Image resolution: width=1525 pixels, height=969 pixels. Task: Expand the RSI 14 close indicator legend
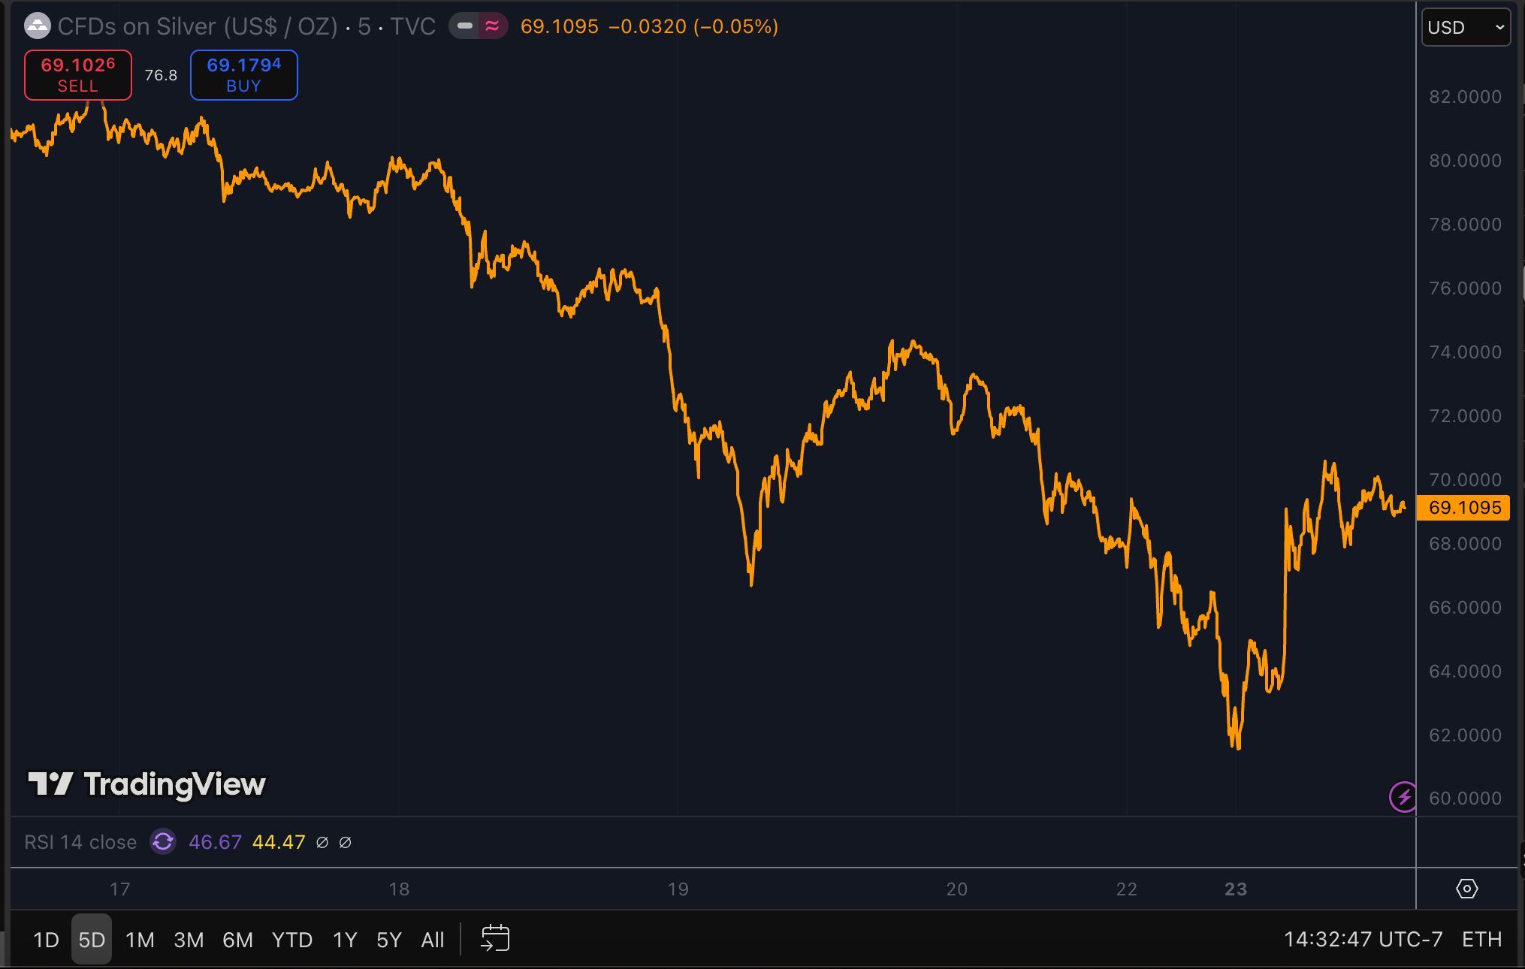[80, 842]
